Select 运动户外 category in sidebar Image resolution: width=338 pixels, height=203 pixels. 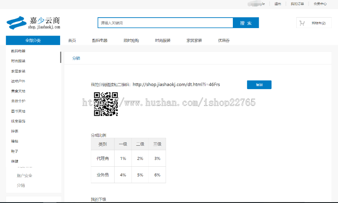coord(18,81)
